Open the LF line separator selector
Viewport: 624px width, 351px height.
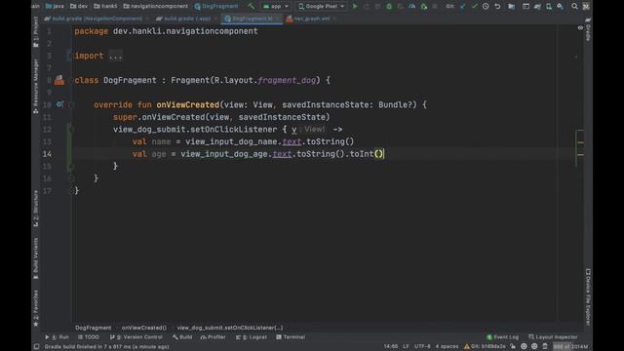(406, 346)
